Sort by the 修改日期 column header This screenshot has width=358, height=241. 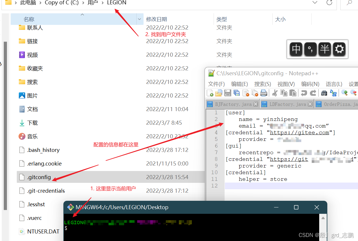(157, 19)
